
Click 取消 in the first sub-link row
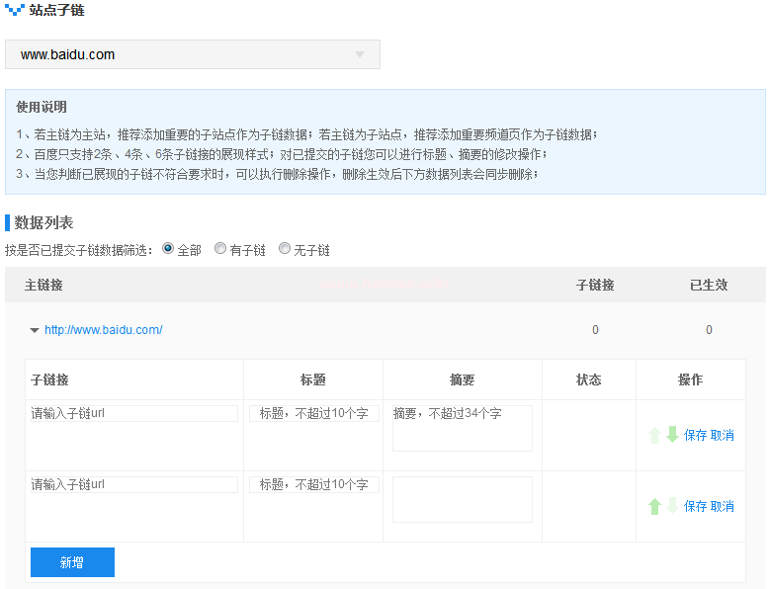[723, 435]
